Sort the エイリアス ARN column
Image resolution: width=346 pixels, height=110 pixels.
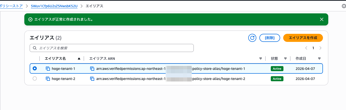(260, 59)
